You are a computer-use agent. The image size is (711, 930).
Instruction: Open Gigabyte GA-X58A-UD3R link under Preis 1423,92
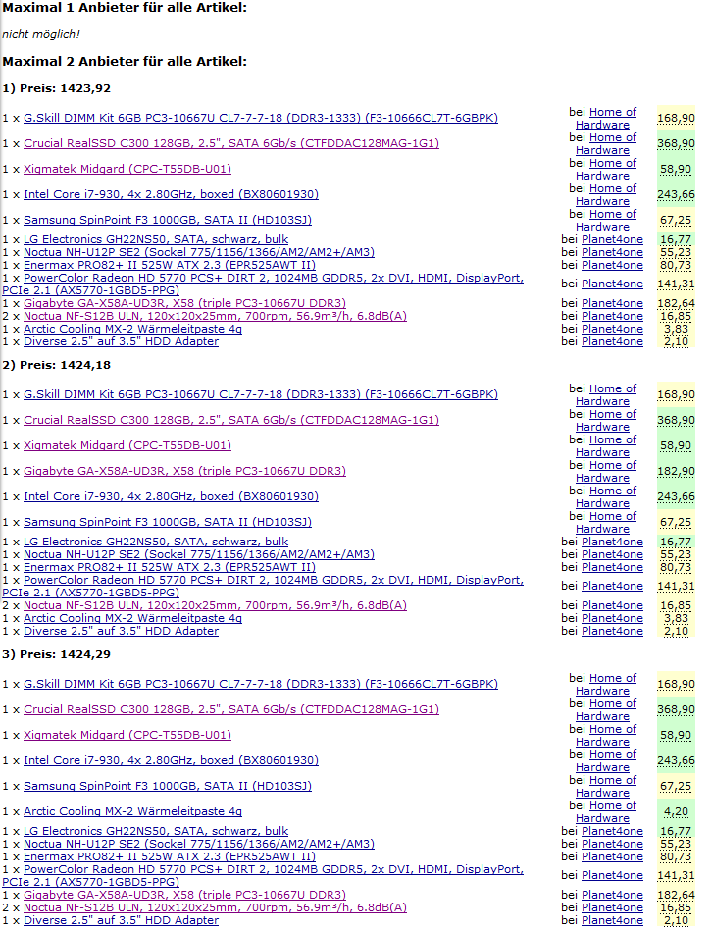[184, 303]
